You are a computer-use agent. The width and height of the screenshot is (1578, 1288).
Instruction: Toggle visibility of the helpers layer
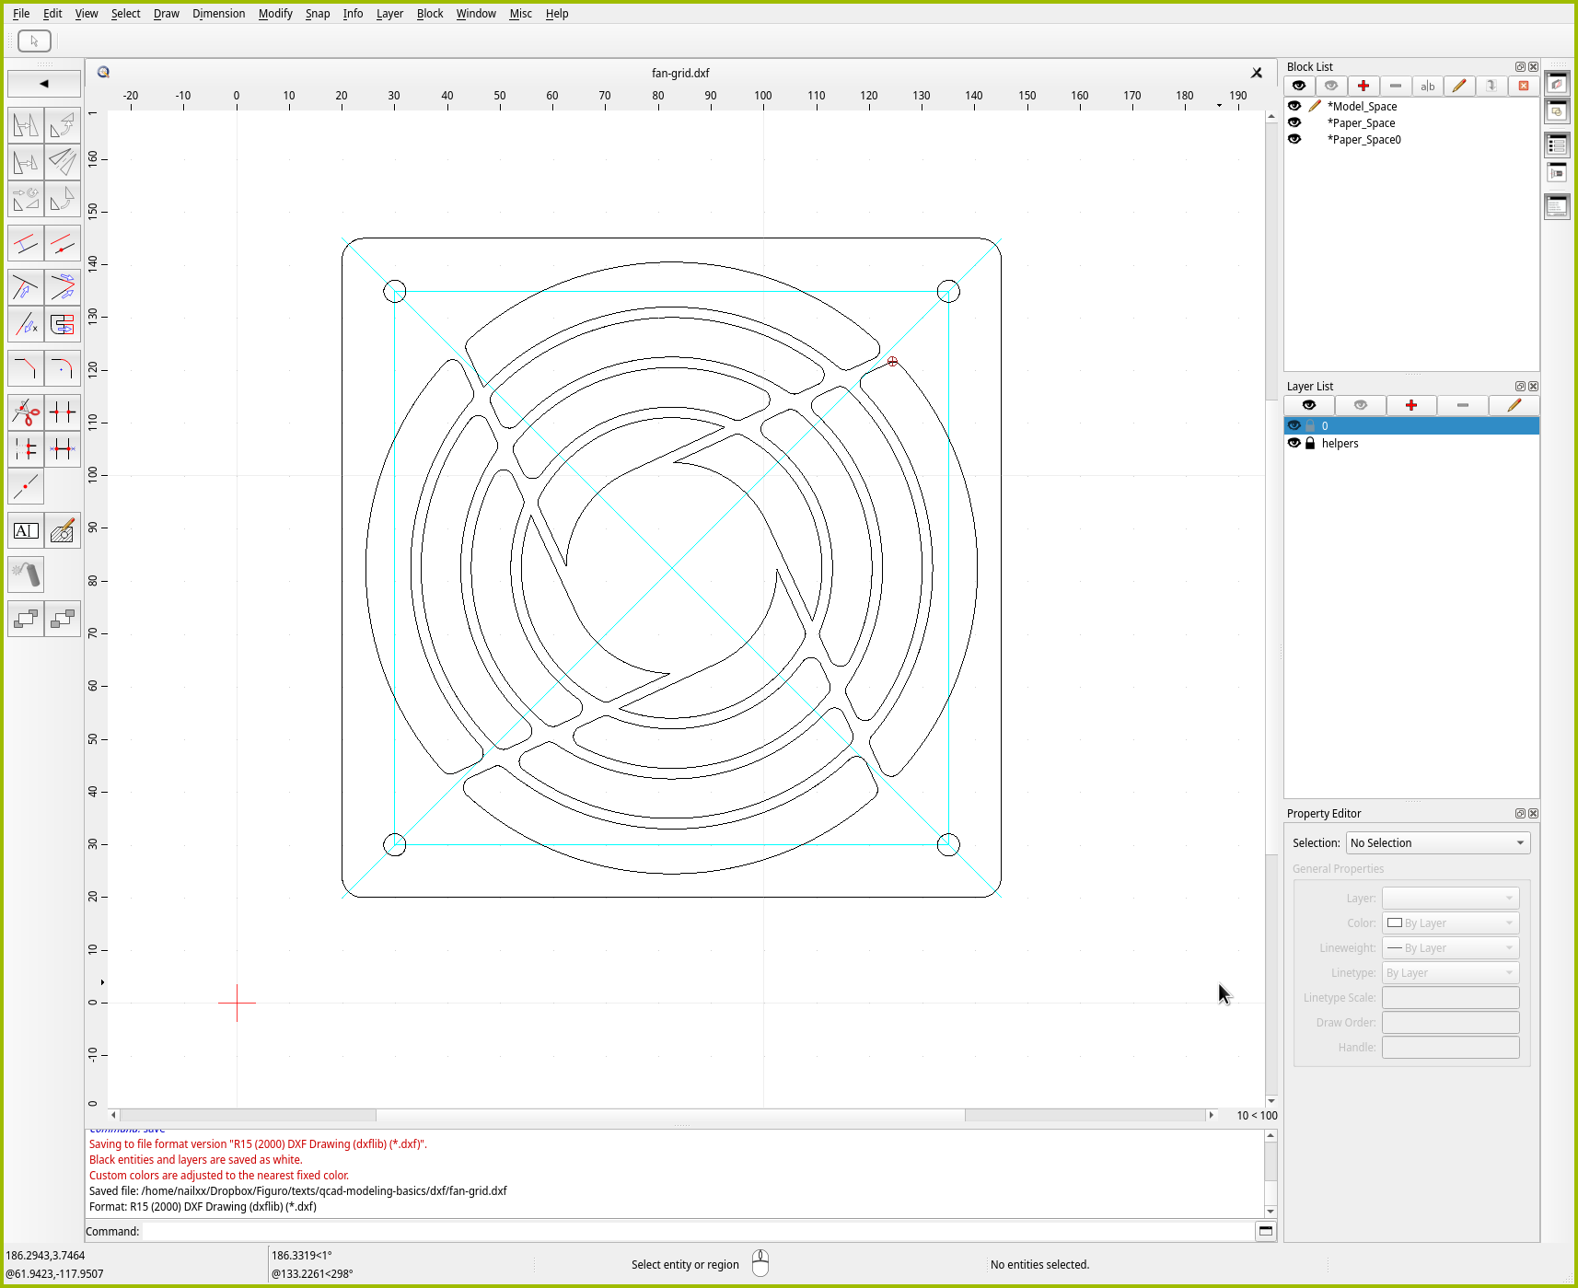click(1294, 443)
